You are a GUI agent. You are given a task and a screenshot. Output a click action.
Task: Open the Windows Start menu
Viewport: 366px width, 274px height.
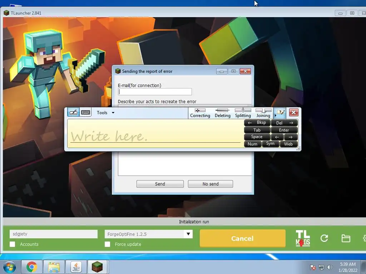pyautogui.click(x=10, y=267)
